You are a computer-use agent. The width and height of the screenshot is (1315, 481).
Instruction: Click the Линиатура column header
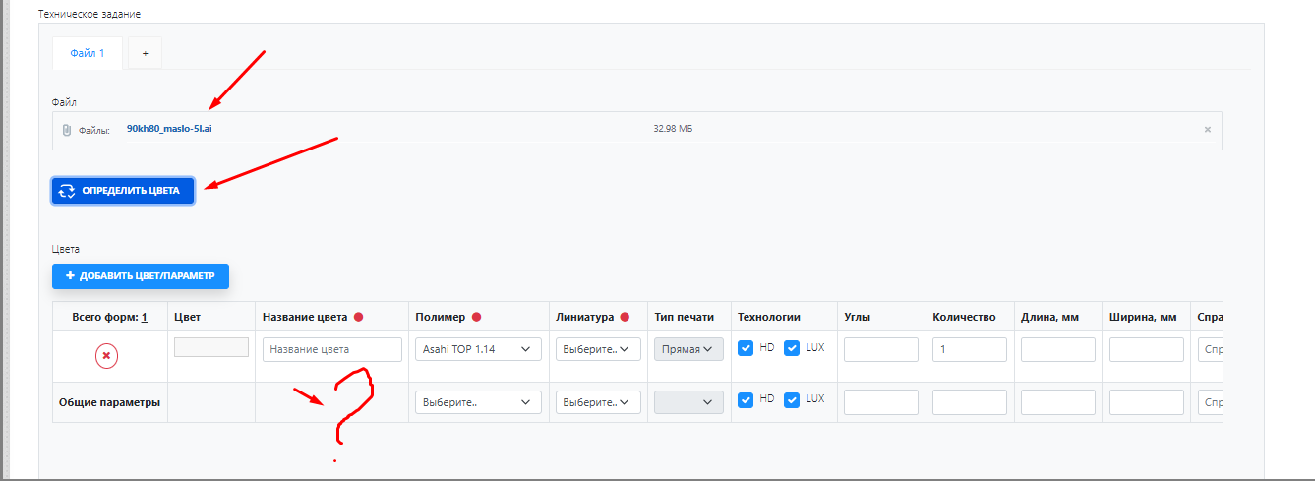584,317
